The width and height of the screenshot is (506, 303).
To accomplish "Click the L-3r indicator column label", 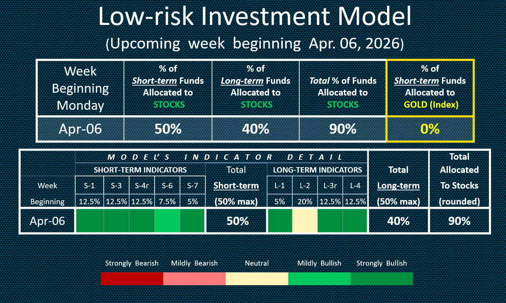I will [330, 186].
